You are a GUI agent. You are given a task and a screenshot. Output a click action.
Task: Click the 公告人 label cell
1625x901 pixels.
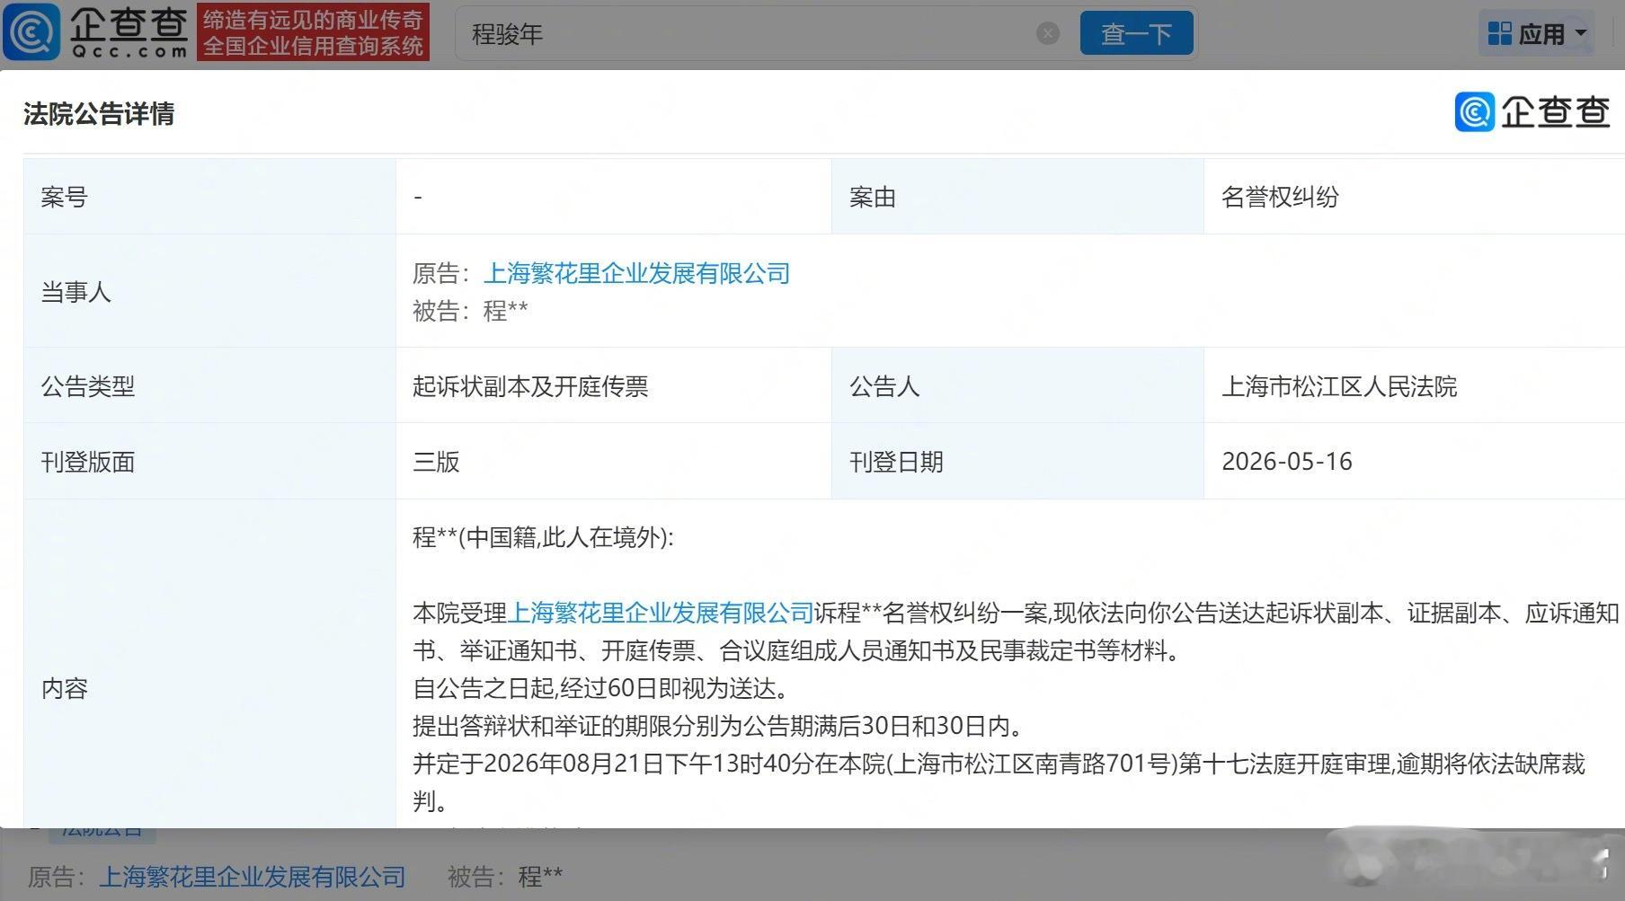1017,386
